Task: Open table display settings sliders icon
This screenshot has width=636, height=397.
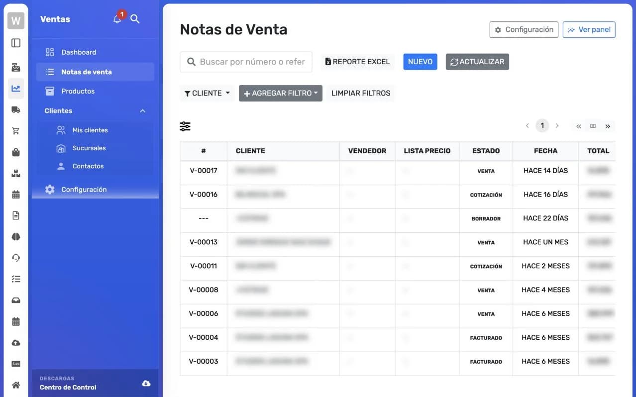Action: coord(185,126)
